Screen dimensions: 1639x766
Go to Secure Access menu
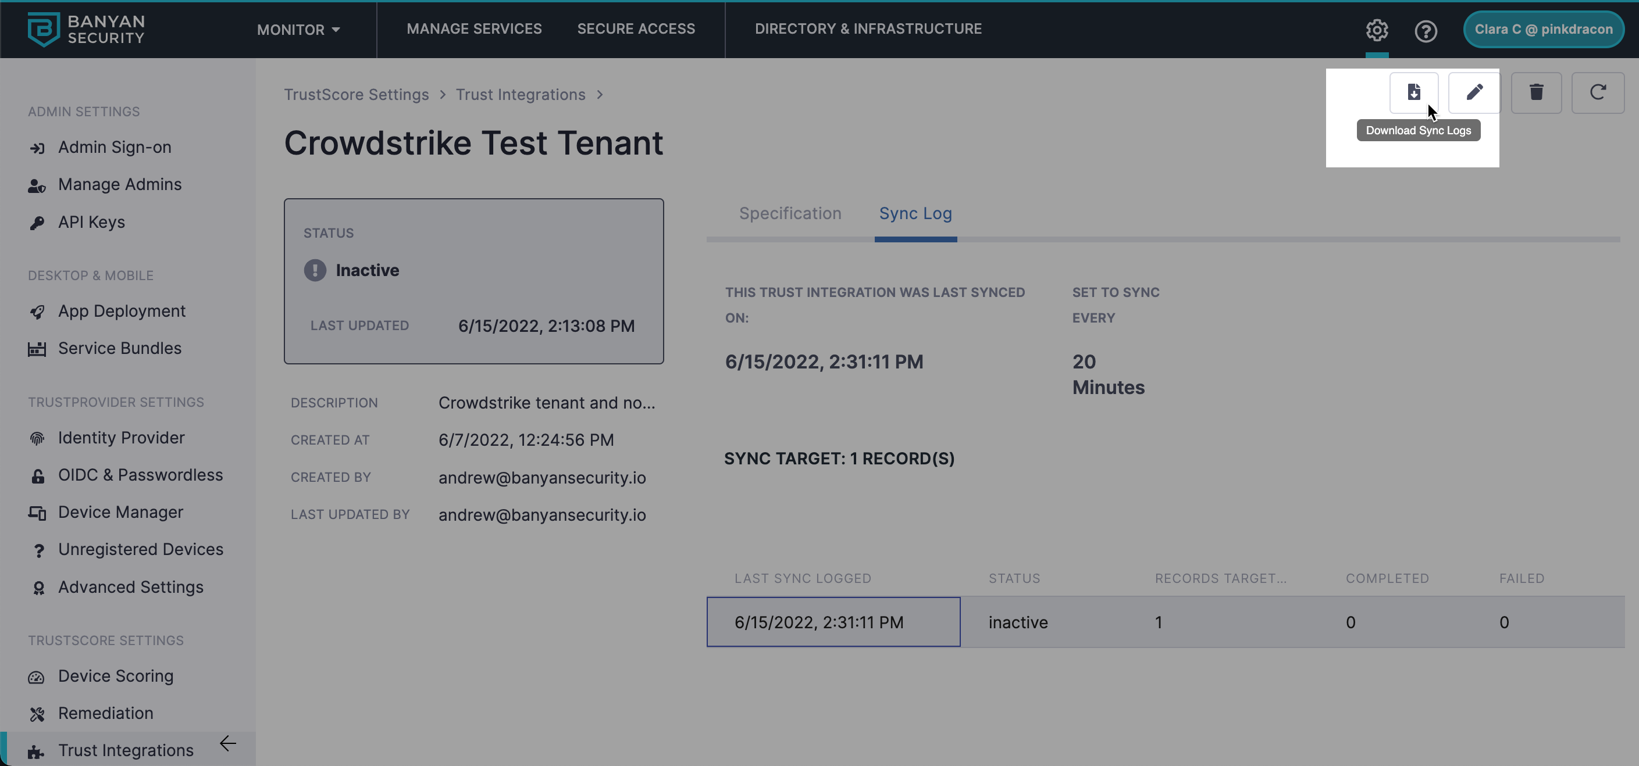pos(636,28)
